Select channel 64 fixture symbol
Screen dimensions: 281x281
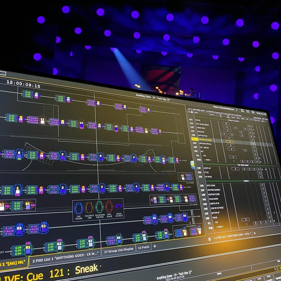pos(119,239)
